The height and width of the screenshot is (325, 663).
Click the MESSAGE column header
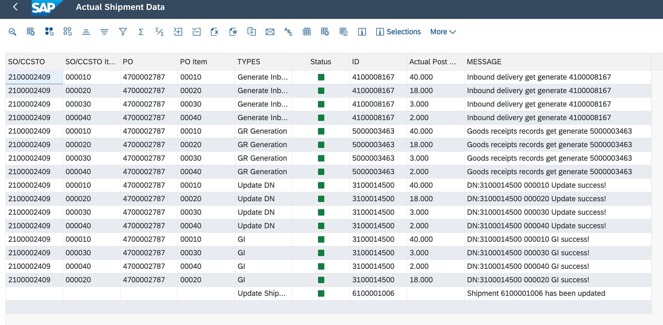tap(484, 62)
